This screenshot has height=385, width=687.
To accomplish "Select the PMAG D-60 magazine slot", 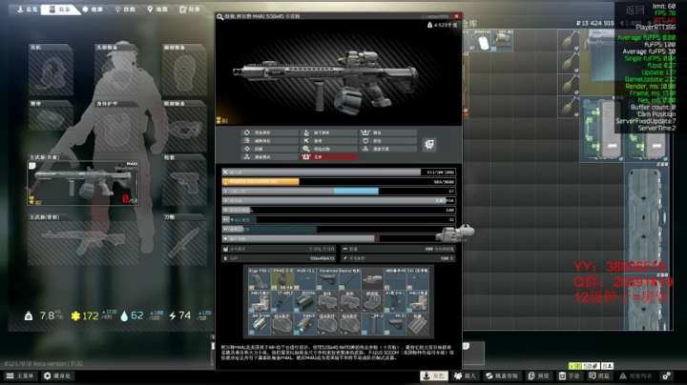I will coord(282,279).
